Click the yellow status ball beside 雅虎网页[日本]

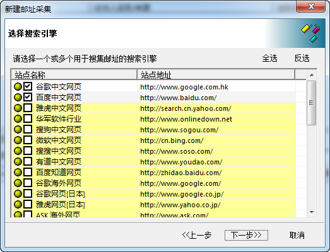pyautogui.click(x=18, y=205)
